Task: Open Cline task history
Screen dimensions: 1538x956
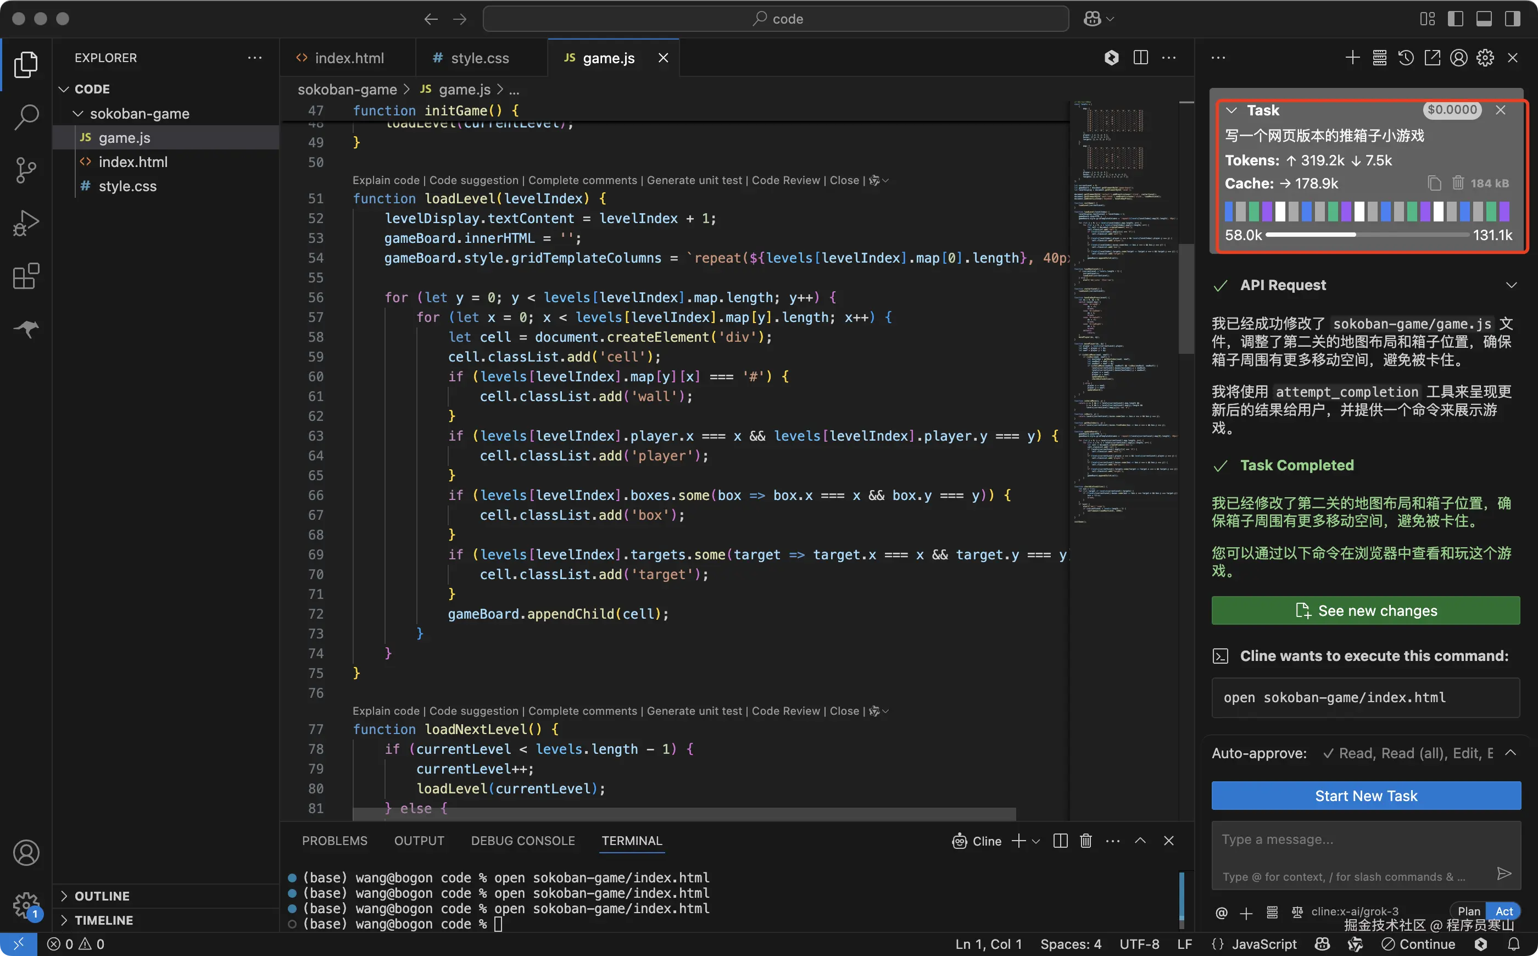Action: tap(1406, 58)
